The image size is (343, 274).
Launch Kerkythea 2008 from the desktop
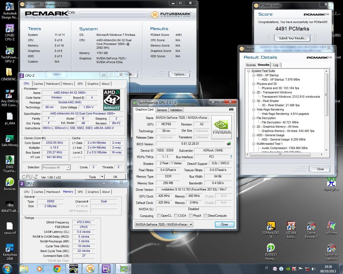(10, 252)
